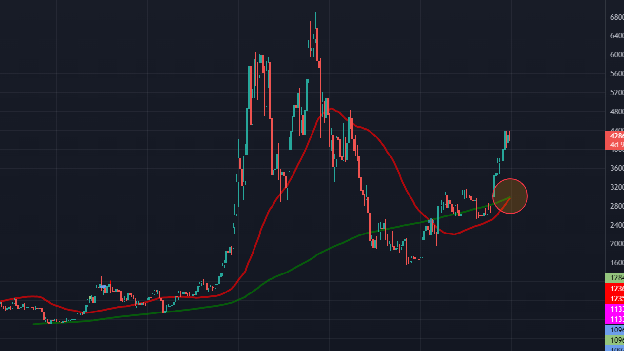Click the 6000 price axis label
This screenshot has height=351, width=624.
(x=617, y=55)
